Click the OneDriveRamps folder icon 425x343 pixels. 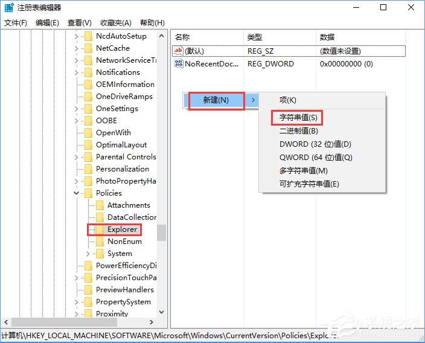point(88,97)
